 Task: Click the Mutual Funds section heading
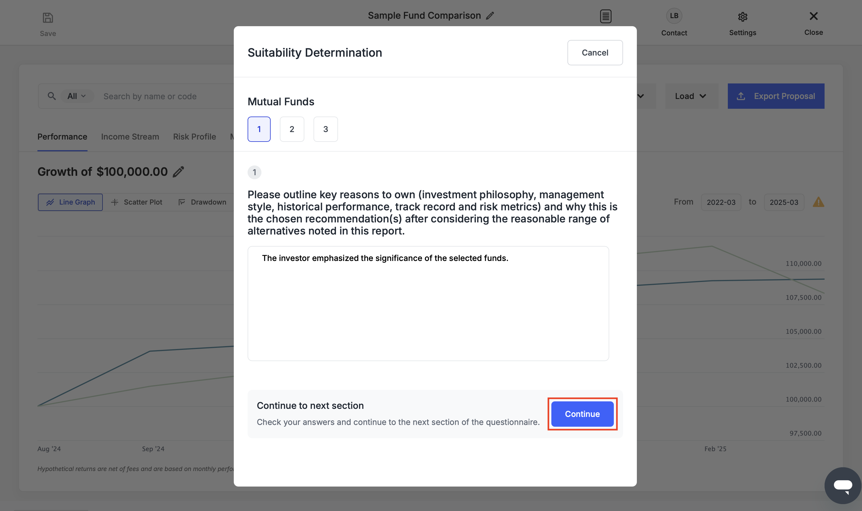[281, 102]
